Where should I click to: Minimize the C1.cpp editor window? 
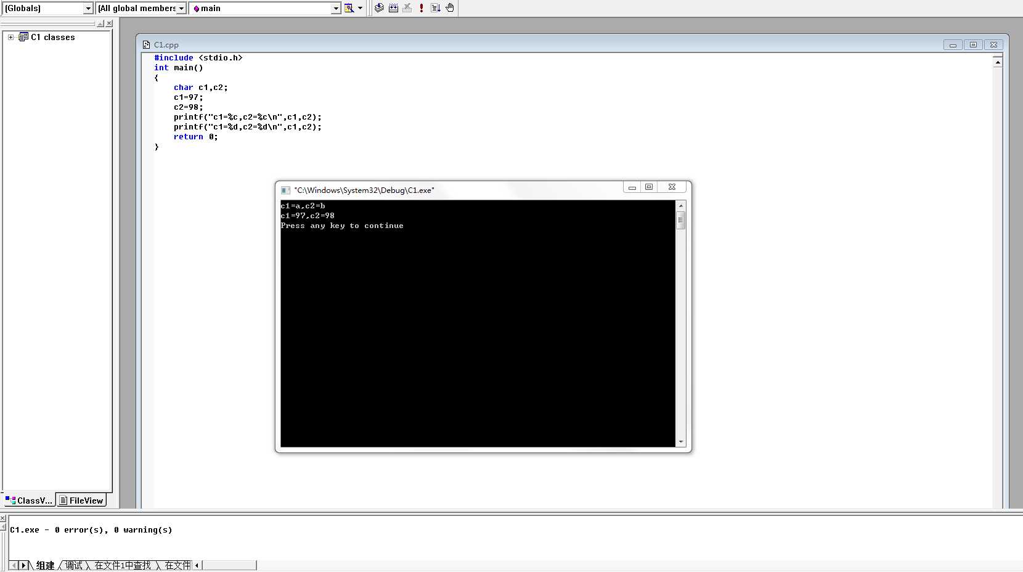tap(953, 44)
